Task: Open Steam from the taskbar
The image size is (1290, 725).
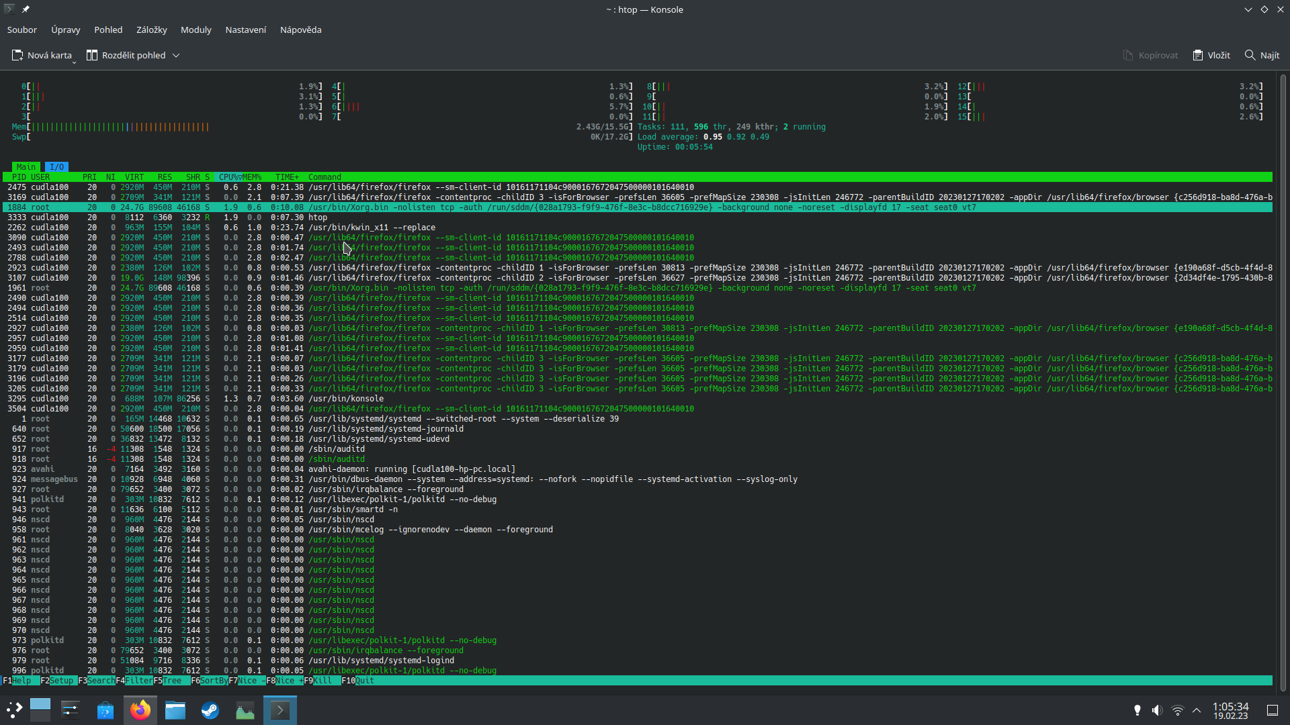Action: [210, 710]
